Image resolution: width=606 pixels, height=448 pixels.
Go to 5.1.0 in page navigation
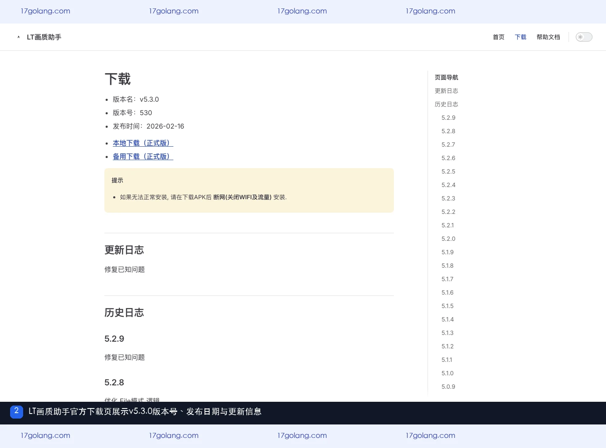point(447,373)
